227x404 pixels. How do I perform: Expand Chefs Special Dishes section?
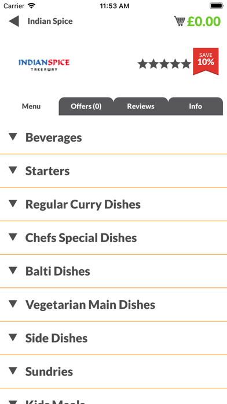click(x=113, y=238)
